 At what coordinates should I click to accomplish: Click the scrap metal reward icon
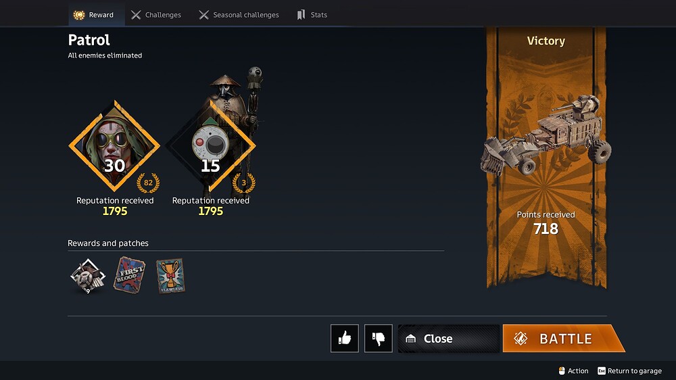(x=88, y=277)
